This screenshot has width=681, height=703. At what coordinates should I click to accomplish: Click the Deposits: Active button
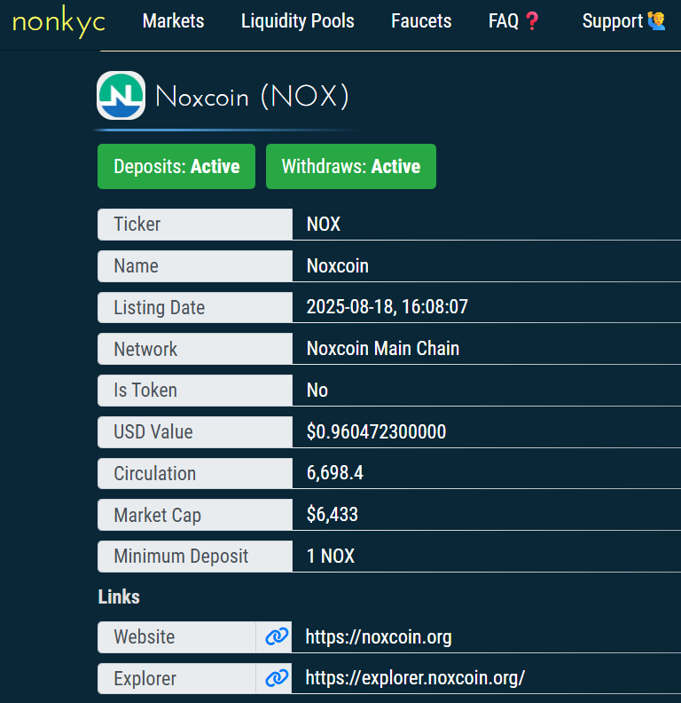[176, 166]
